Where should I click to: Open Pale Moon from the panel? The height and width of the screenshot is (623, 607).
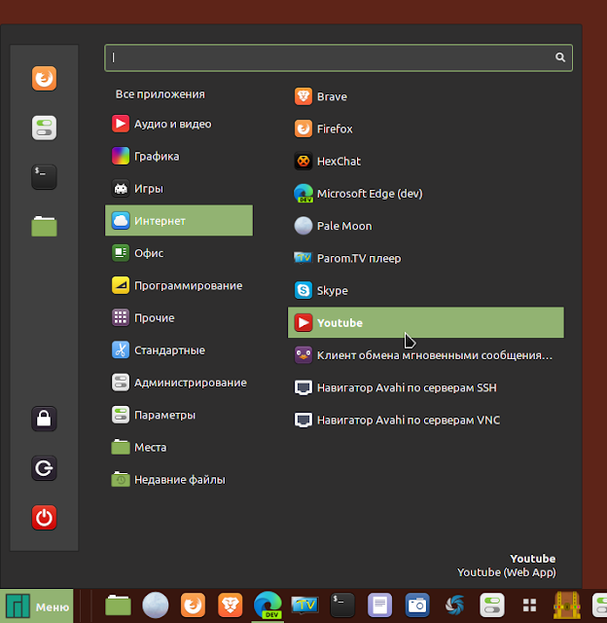(x=156, y=605)
